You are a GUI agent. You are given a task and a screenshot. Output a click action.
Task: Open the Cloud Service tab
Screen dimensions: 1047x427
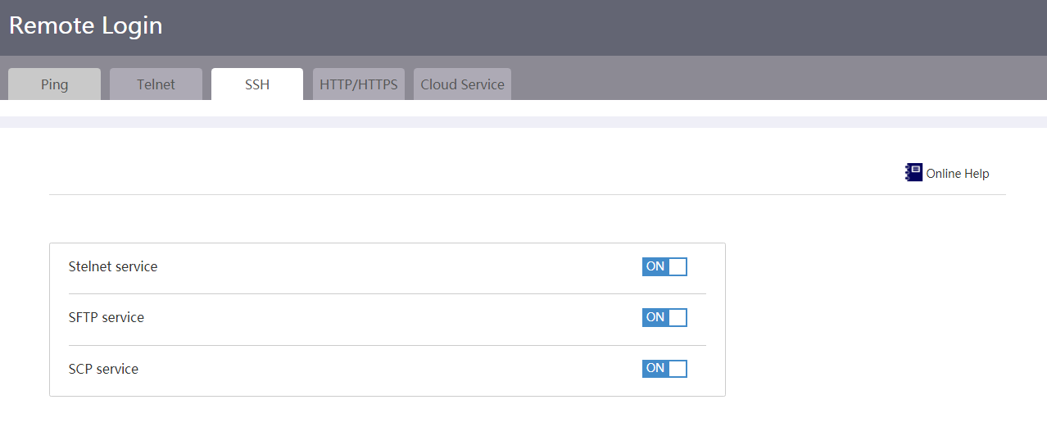462,84
